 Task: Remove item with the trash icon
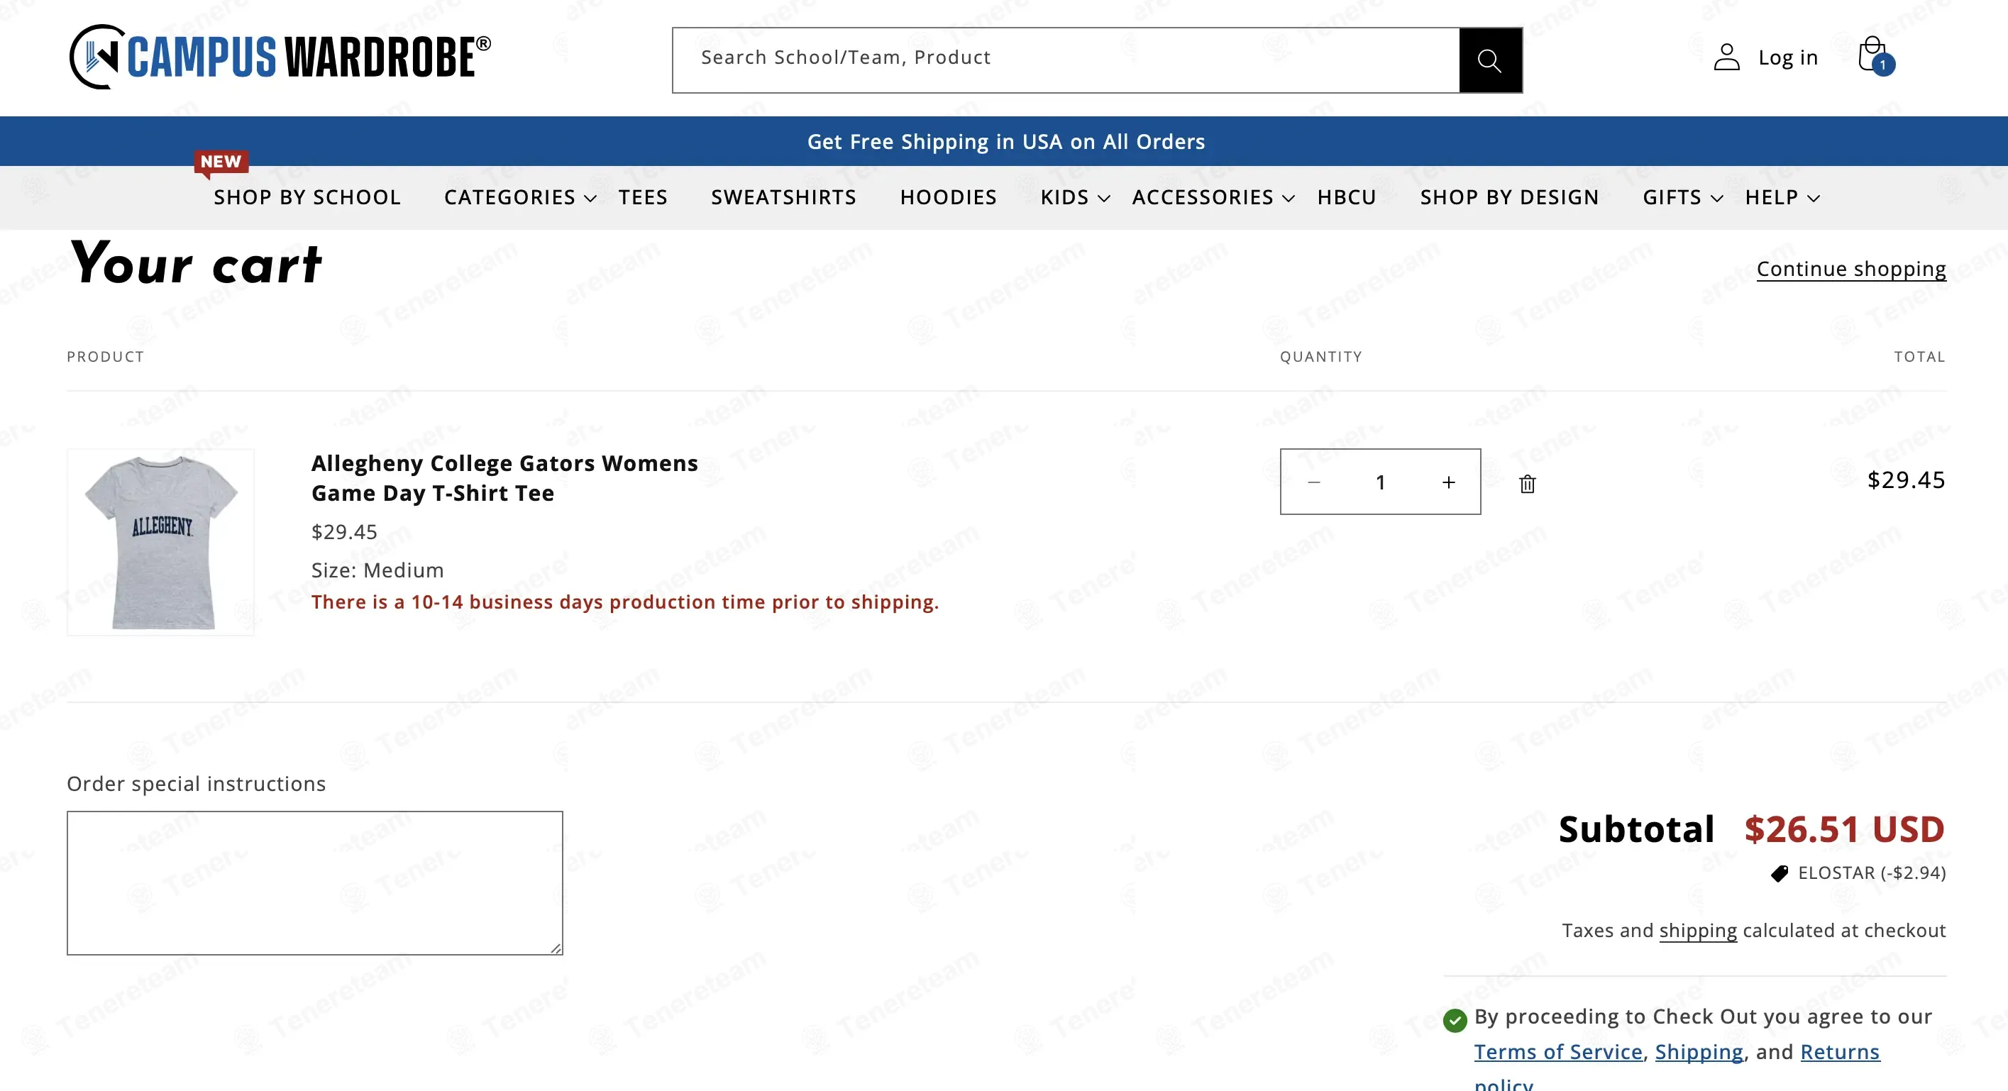point(1527,484)
